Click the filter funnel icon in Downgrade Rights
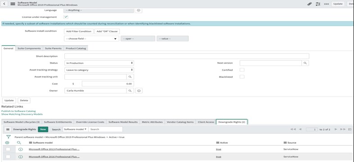Screen dimensions: 354x162 [9, 137]
